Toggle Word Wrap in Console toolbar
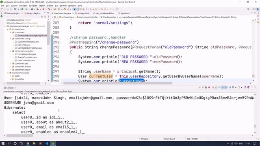 tap(219, 88)
